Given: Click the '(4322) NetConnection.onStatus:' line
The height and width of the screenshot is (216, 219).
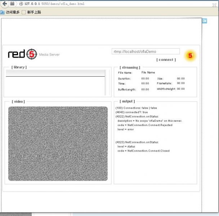Looking at the screenshot, I should (x=137, y=116).
